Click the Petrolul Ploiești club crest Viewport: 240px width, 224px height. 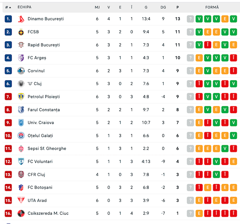click(21, 97)
